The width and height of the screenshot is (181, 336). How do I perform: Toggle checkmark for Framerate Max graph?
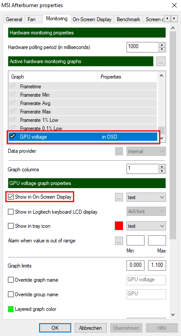click(13, 111)
